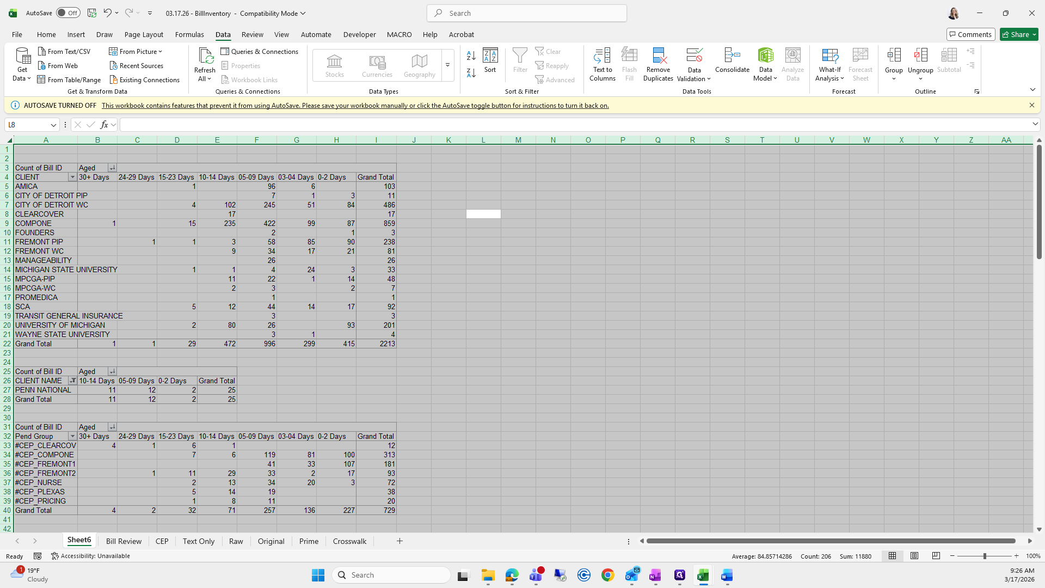Click the Refresh All icon
The width and height of the screenshot is (1045, 588).
pos(205,56)
